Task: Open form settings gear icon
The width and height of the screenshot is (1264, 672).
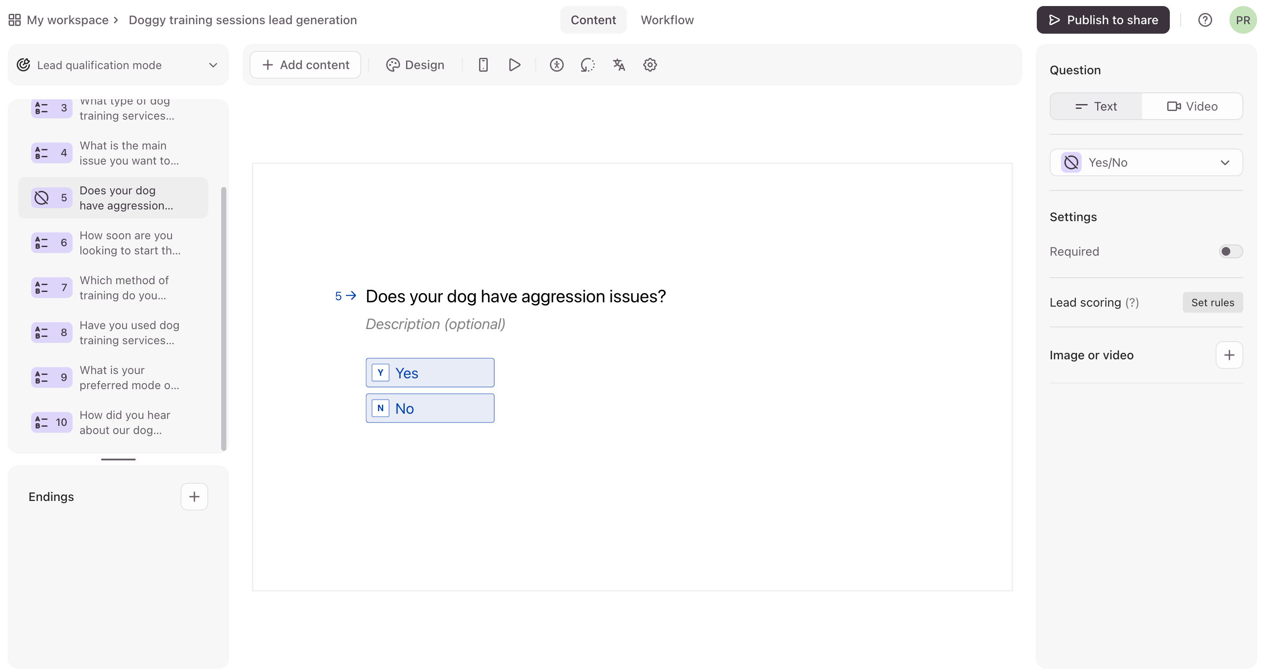Action: click(x=650, y=65)
